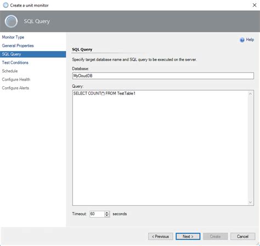Click the Configure Health step
This screenshot has height=246, width=260.
(x=16, y=80)
